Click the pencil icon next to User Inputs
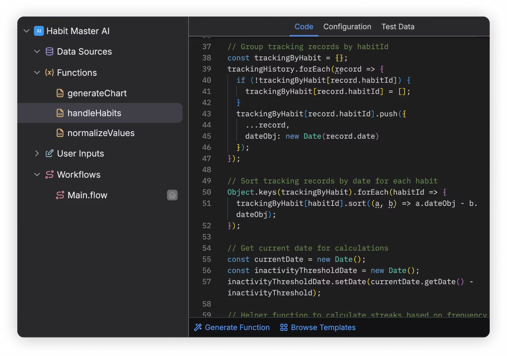 click(x=49, y=153)
